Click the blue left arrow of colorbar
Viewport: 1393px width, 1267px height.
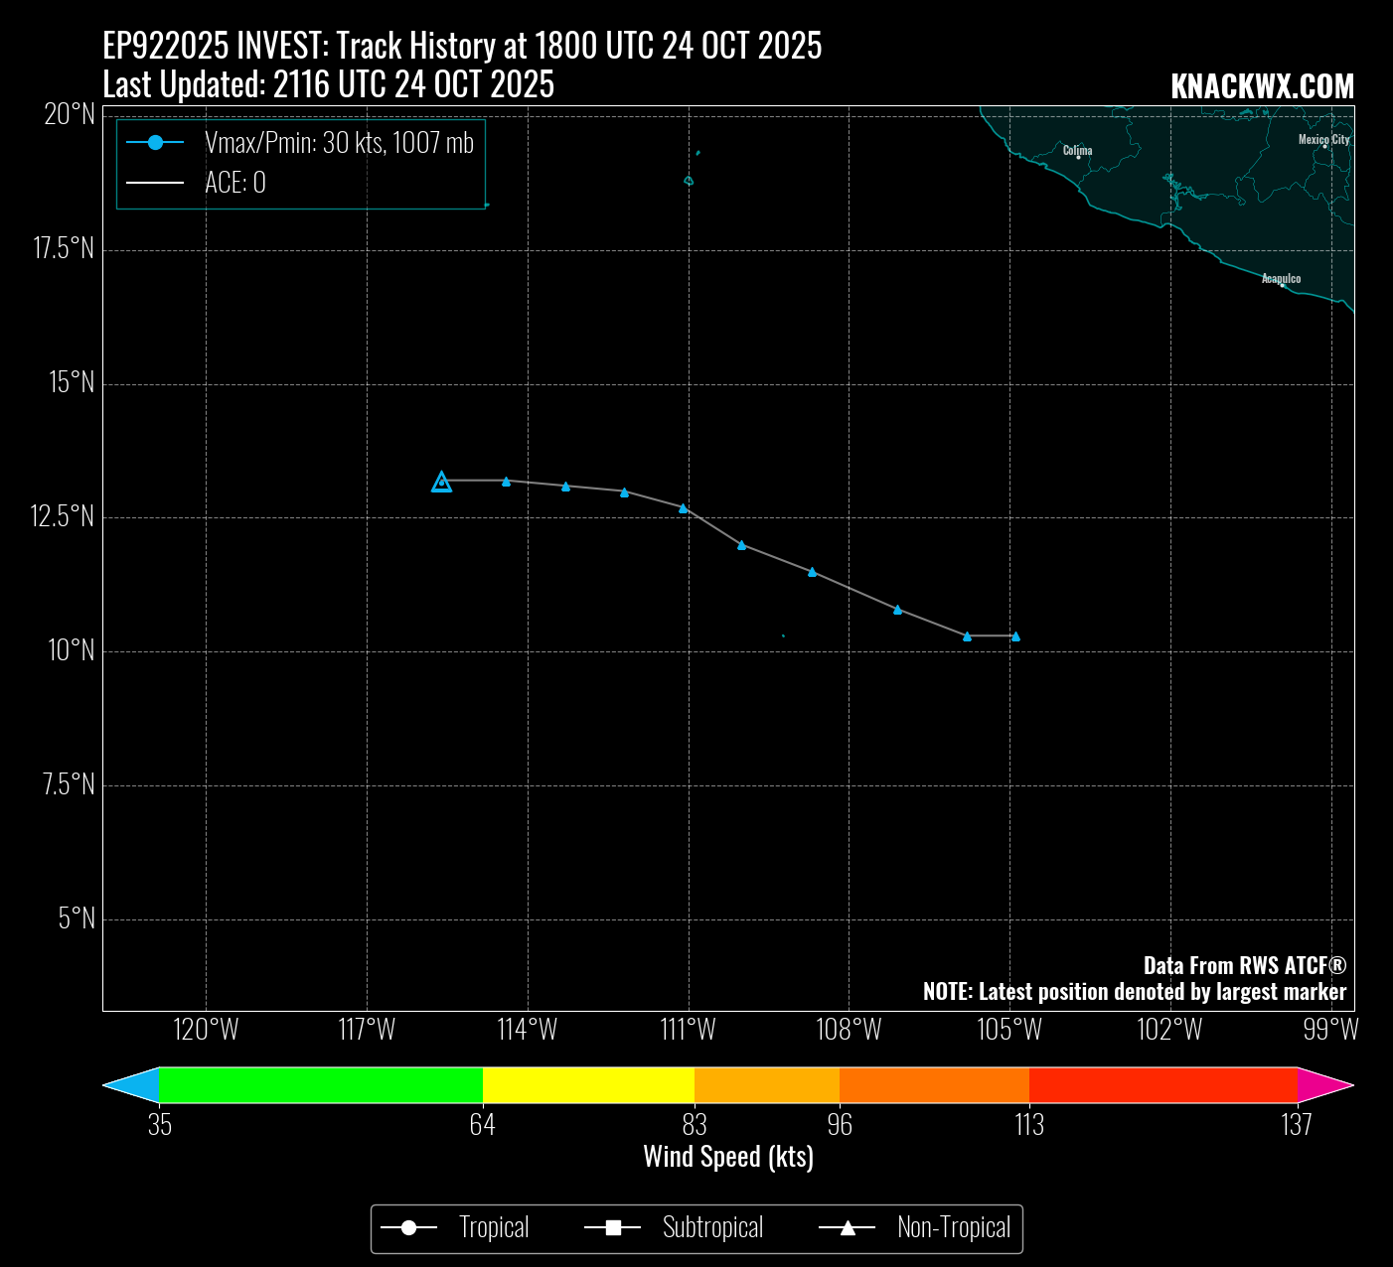click(x=132, y=1084)
